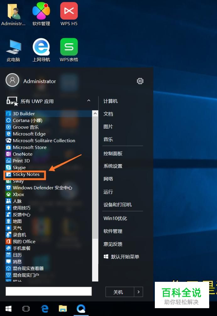Launch 地图 app
217x316 pixels.
coord(48,221)
